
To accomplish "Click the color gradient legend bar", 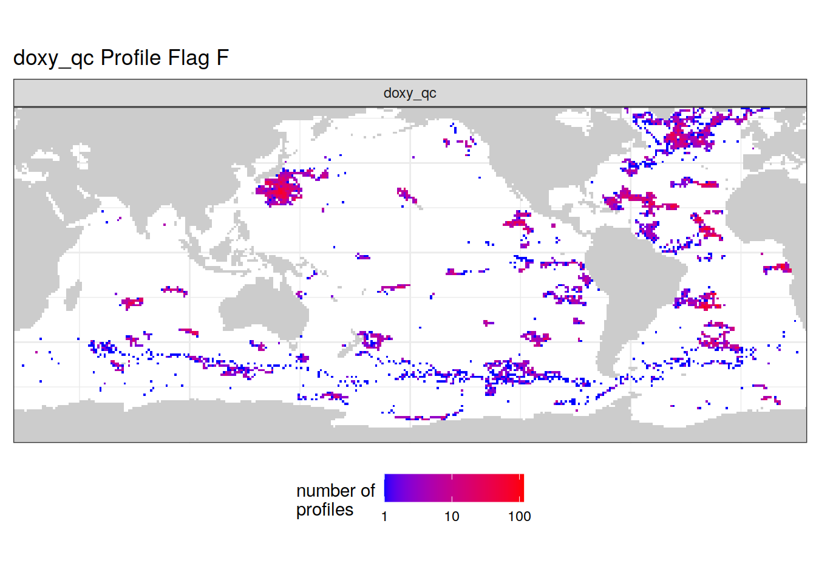I will (x=454, y=488).
